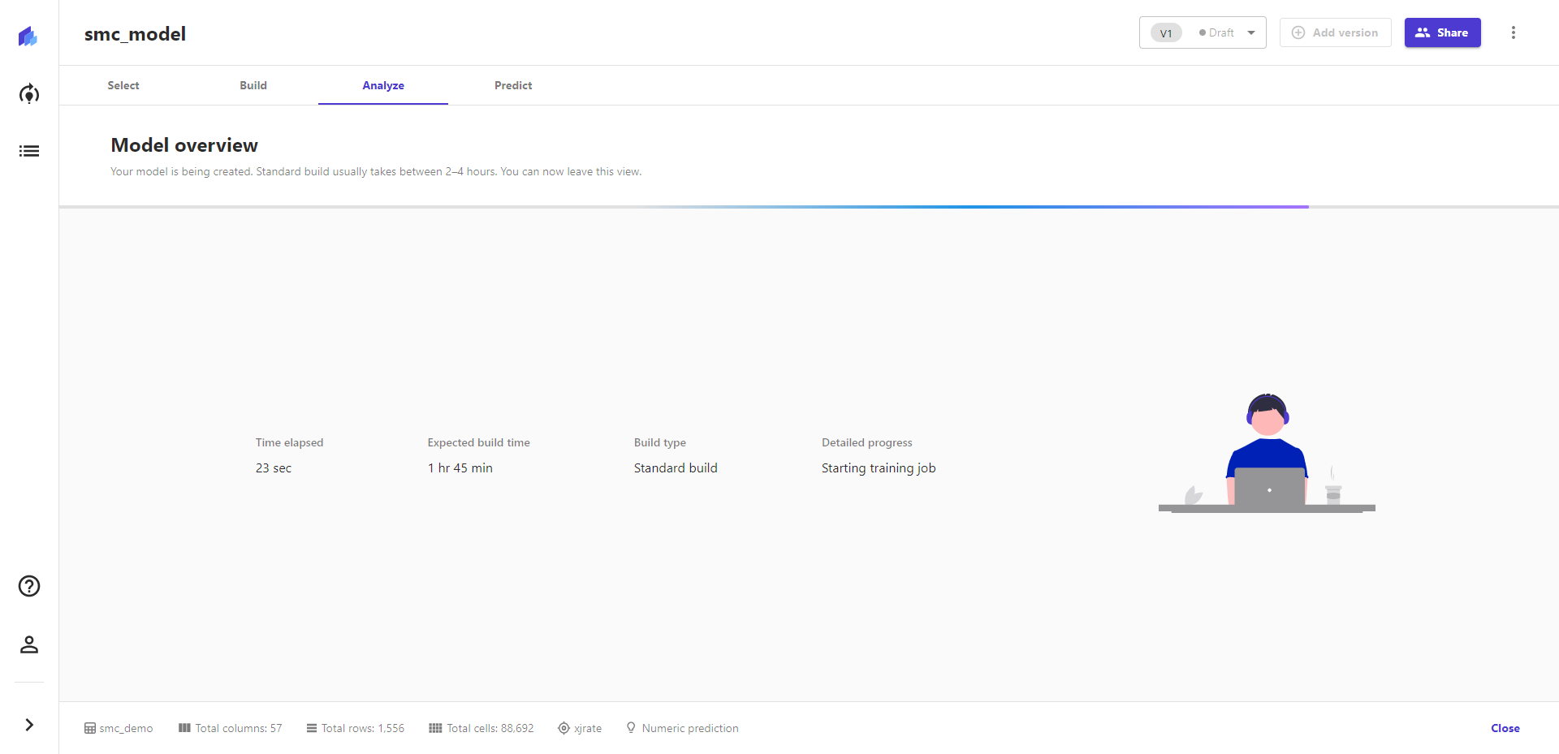Click the Share button
Screen dimensions: 1559x754
tap(1442, 32)
